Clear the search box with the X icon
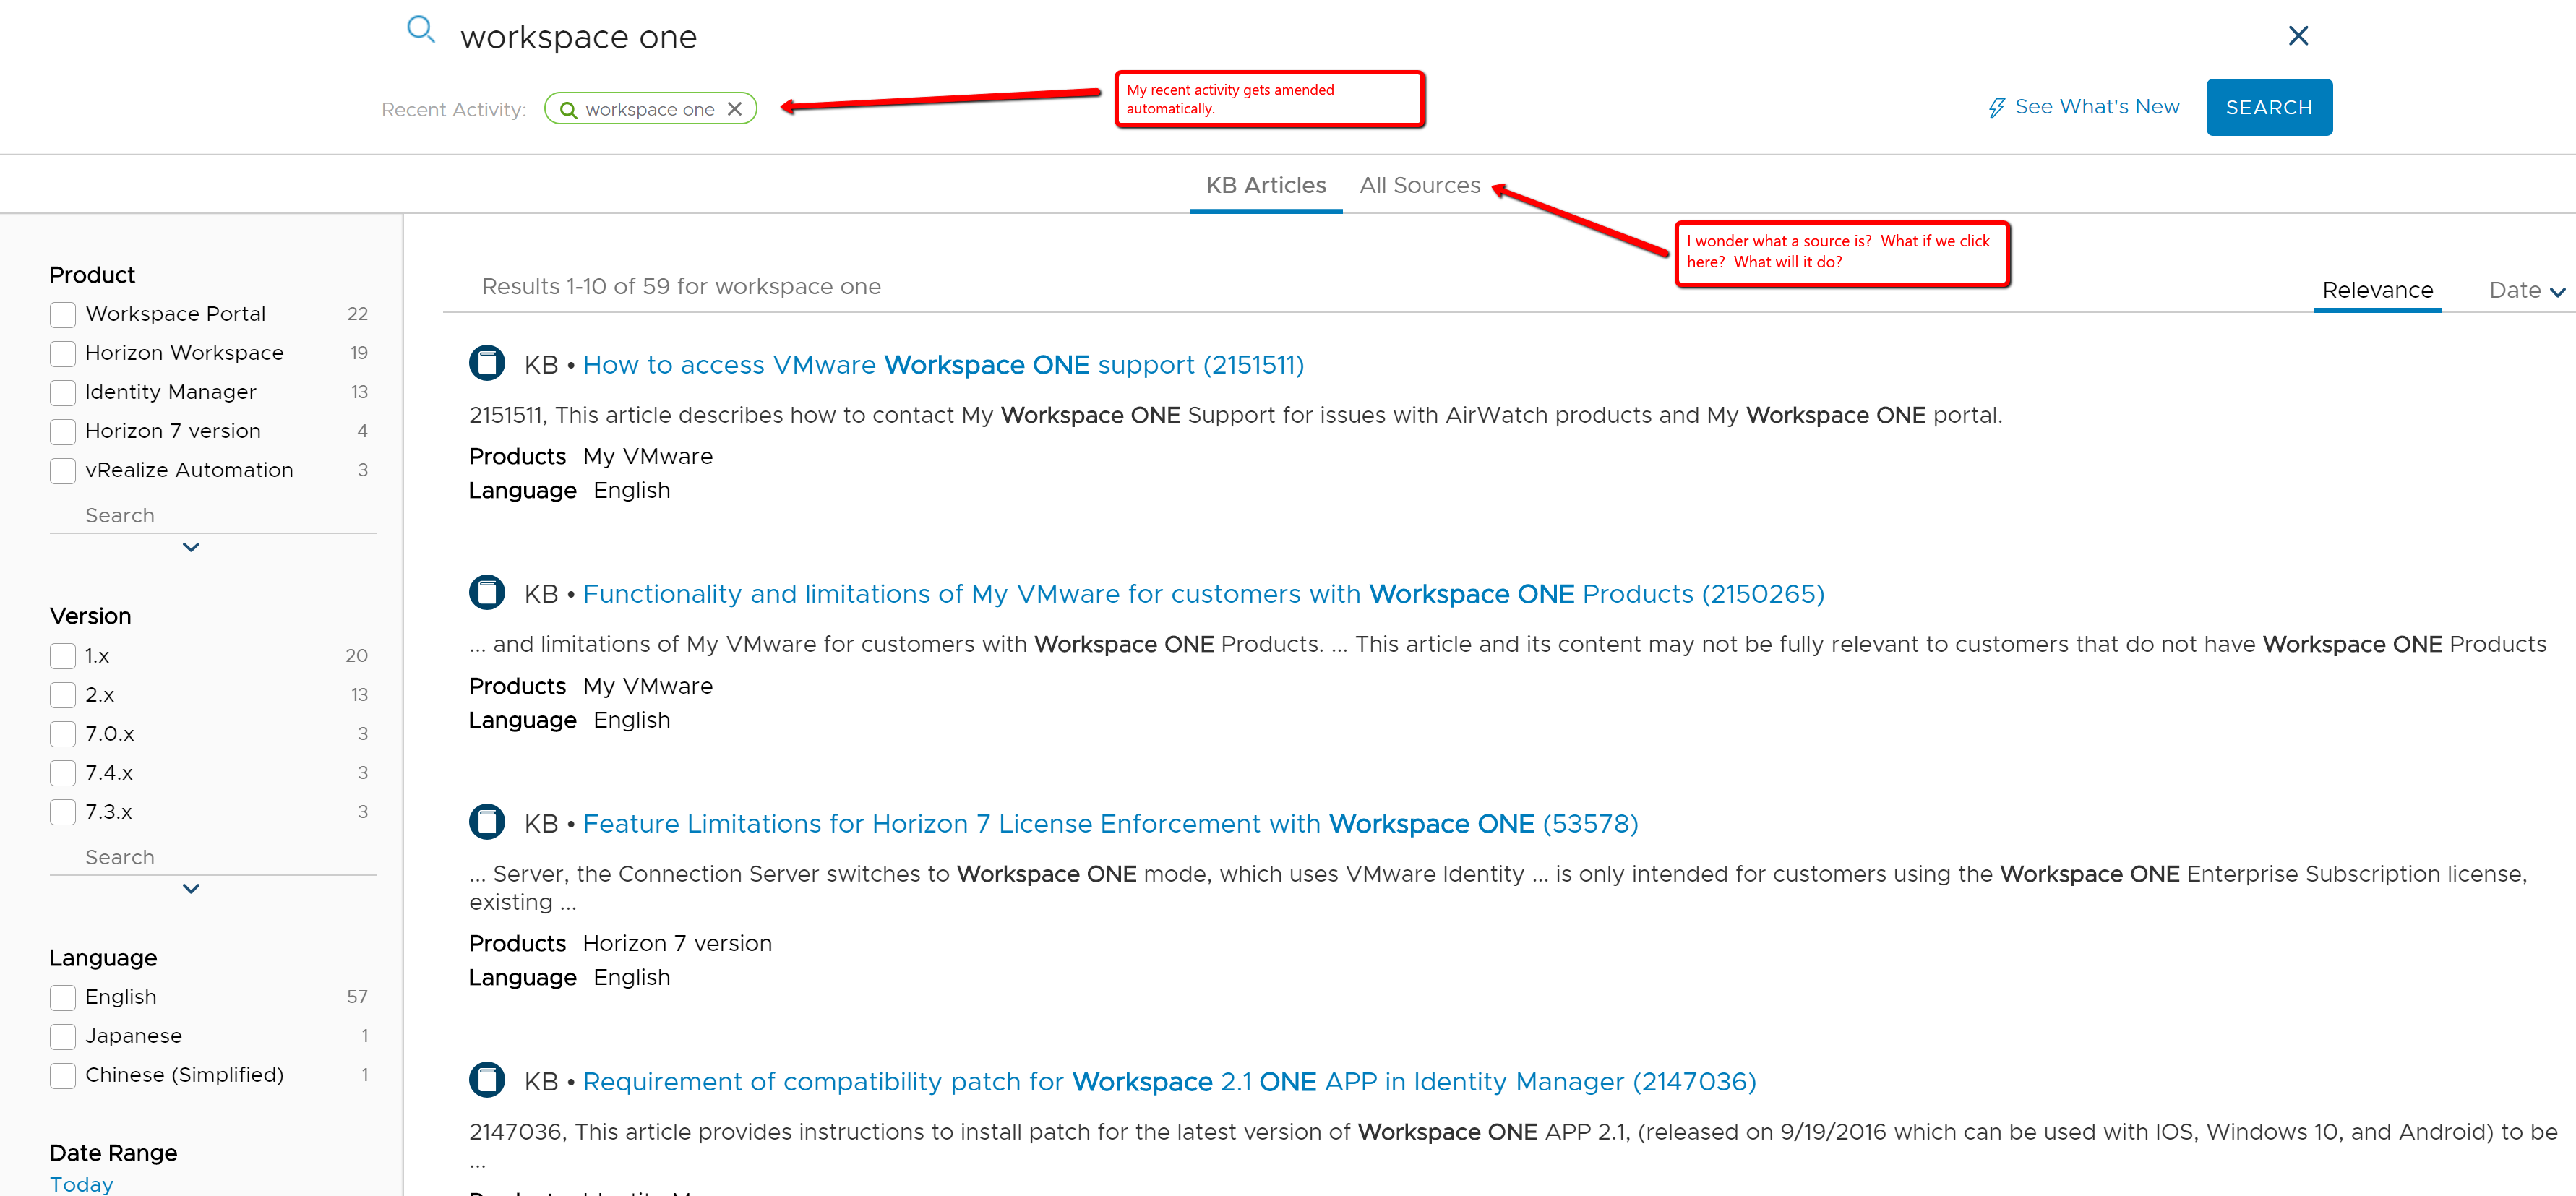The image size is (2576, 1196). (2298, 36)
